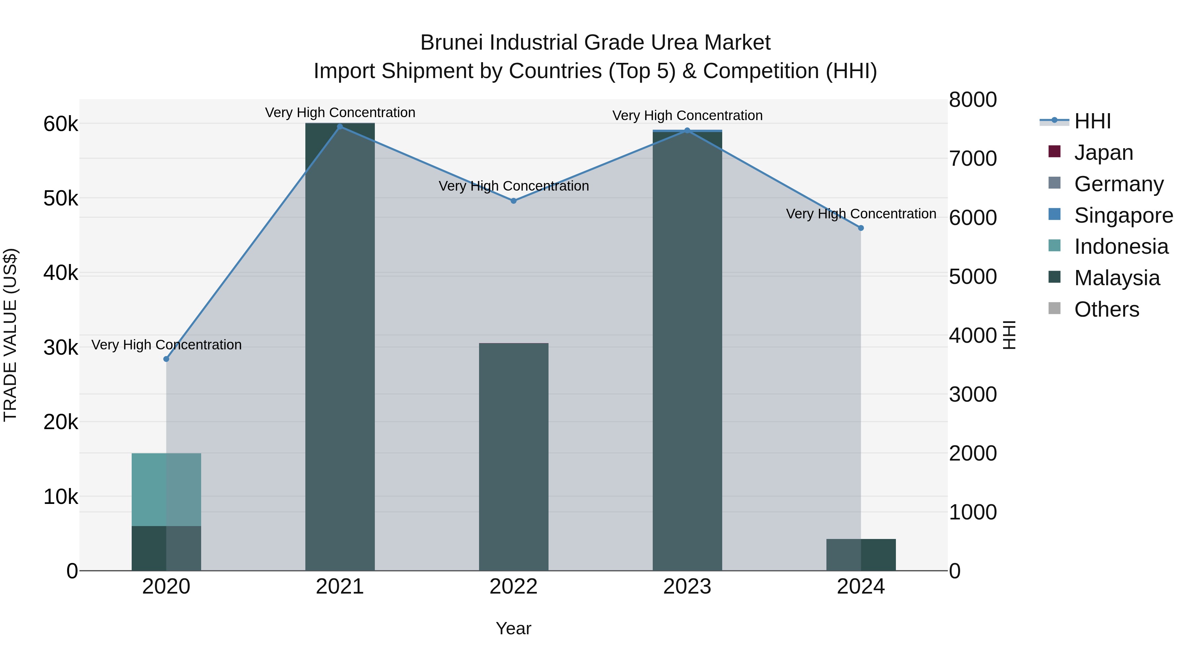
Task: Click the Indonesia teal color swatch
Action: (1055, 246)
